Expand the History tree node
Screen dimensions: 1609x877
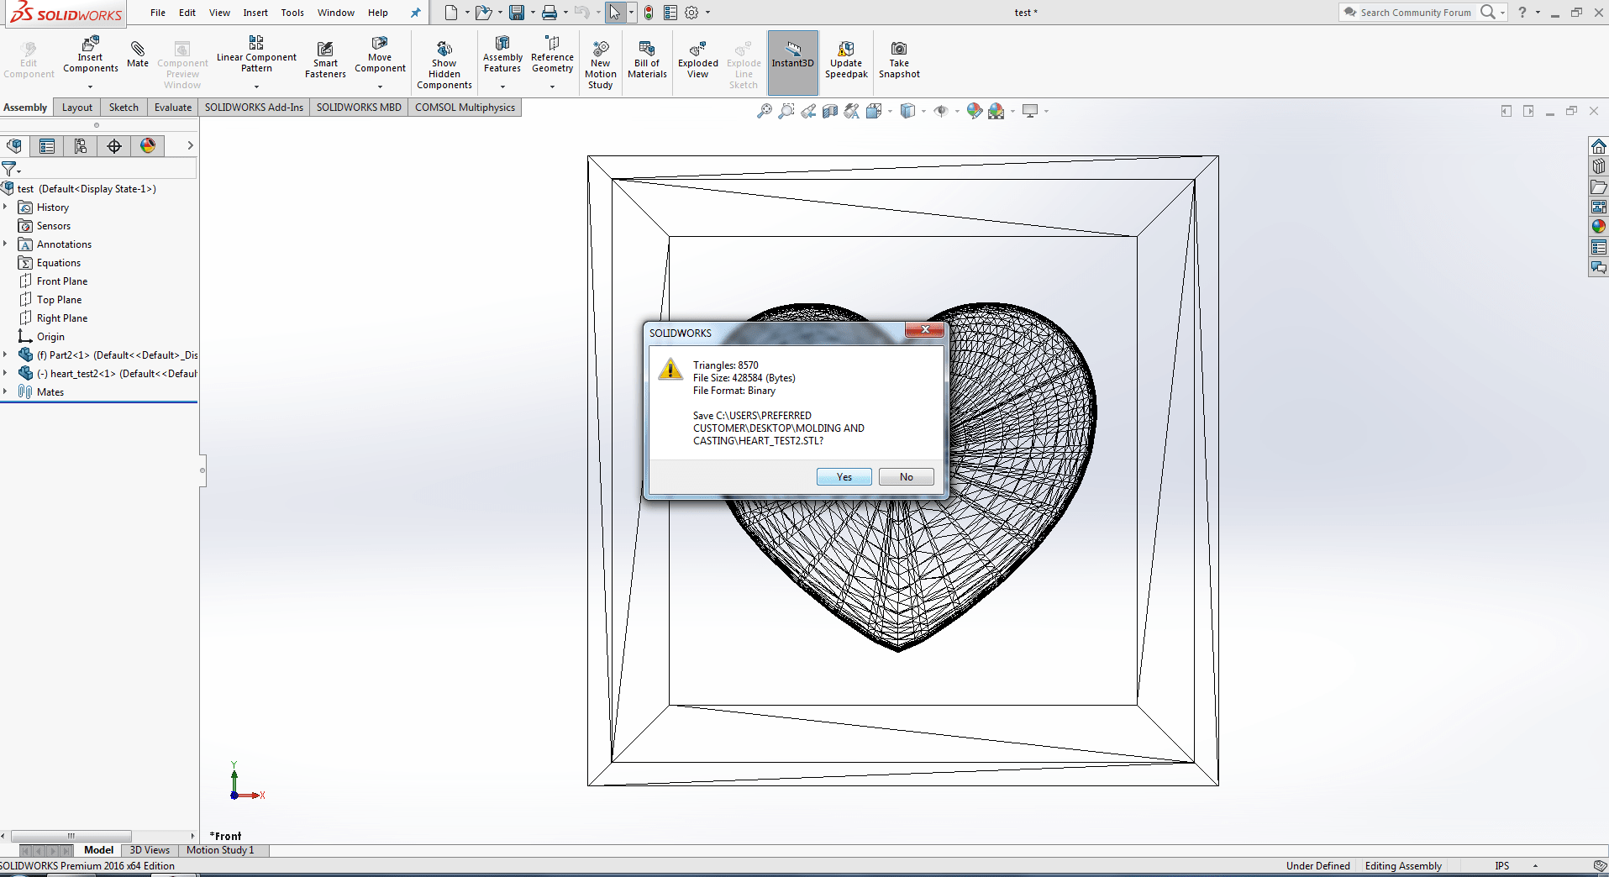(5, 207)
